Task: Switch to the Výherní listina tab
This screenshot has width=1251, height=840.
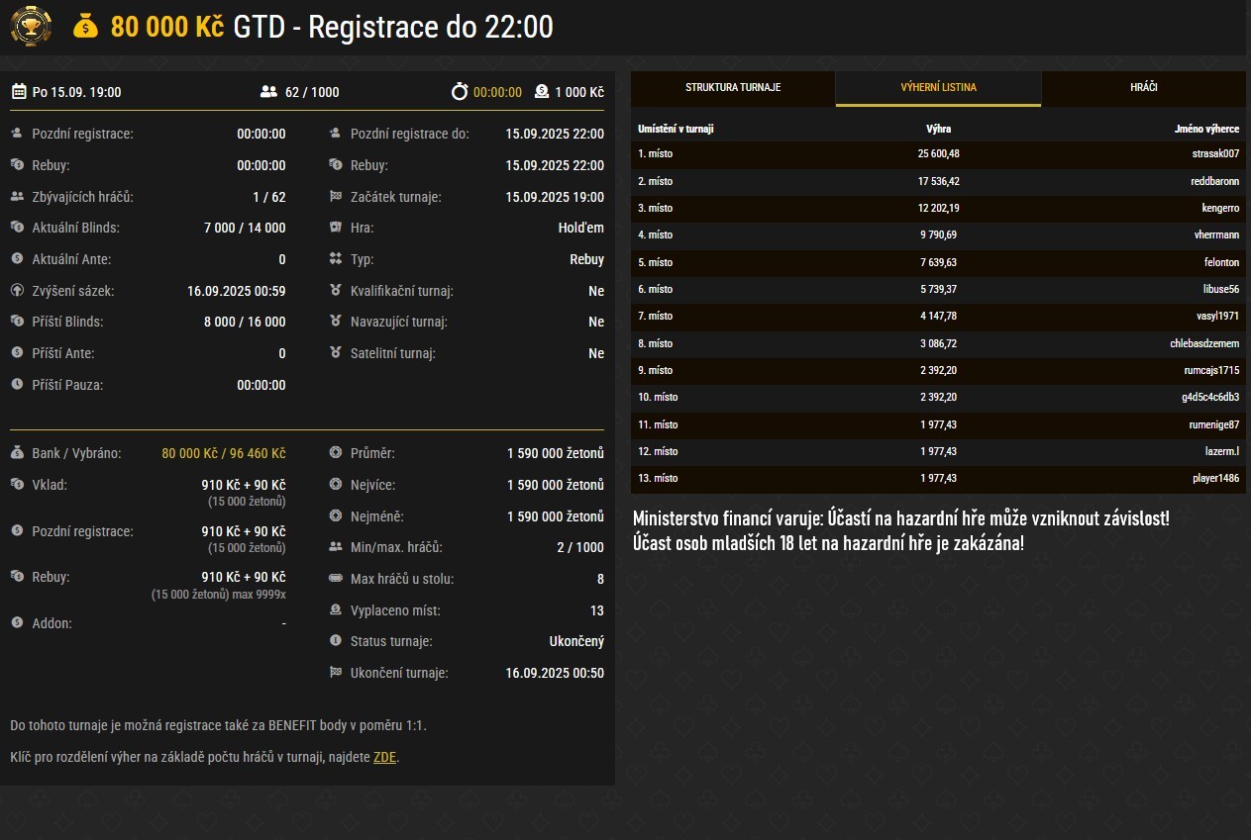Action: 938,88
